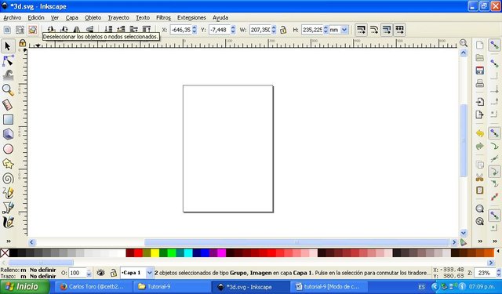Toggle the guides lock above the toolbox
This screenshot has height=294, width=502.
(x=22, y=42)
